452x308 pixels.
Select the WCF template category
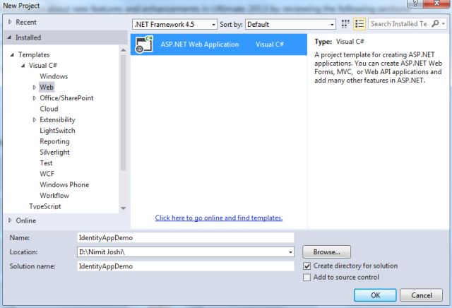tap(47, 174)
